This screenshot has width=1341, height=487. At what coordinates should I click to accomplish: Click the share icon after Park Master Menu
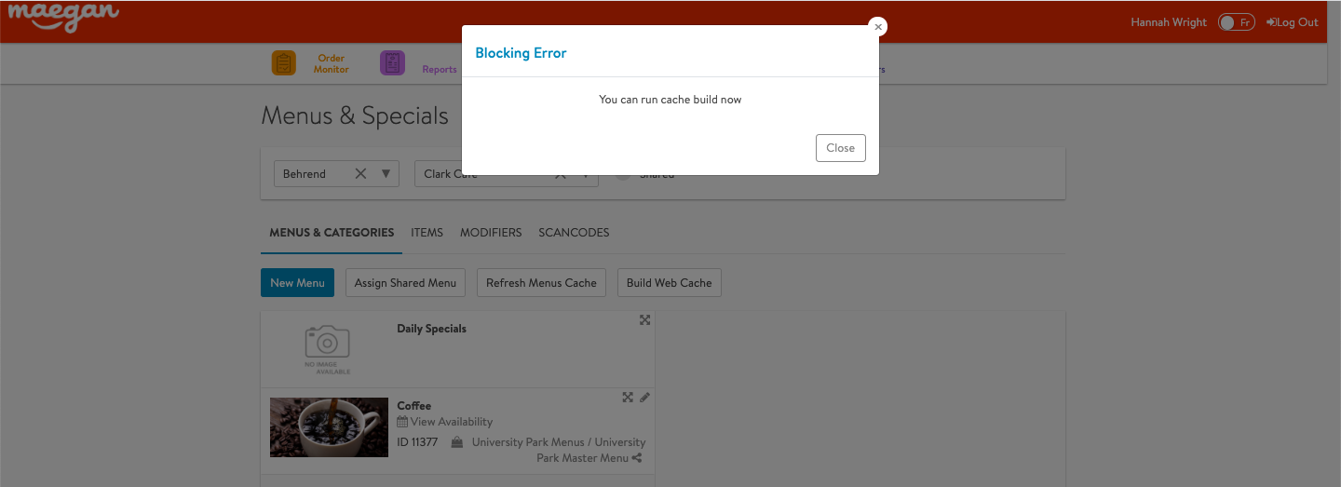click(x=637, y=458)
